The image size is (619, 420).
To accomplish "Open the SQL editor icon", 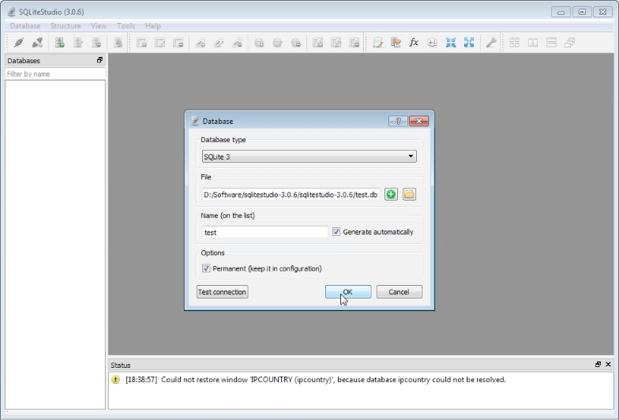I will [377, 43].
